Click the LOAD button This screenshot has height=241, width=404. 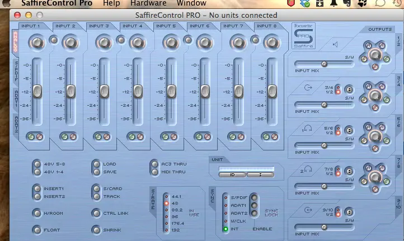[x=97, y=164]
